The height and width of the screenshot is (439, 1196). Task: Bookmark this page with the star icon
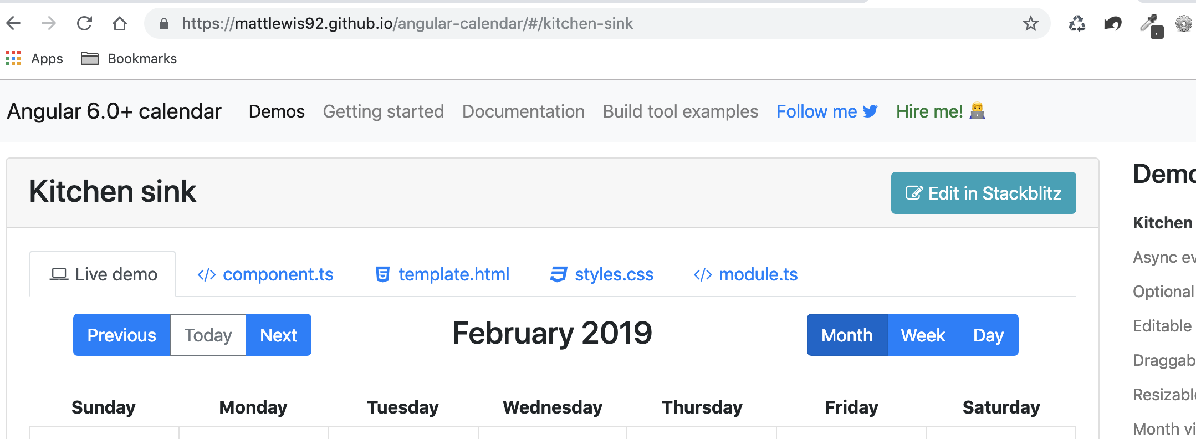(x=1030, y=23)
